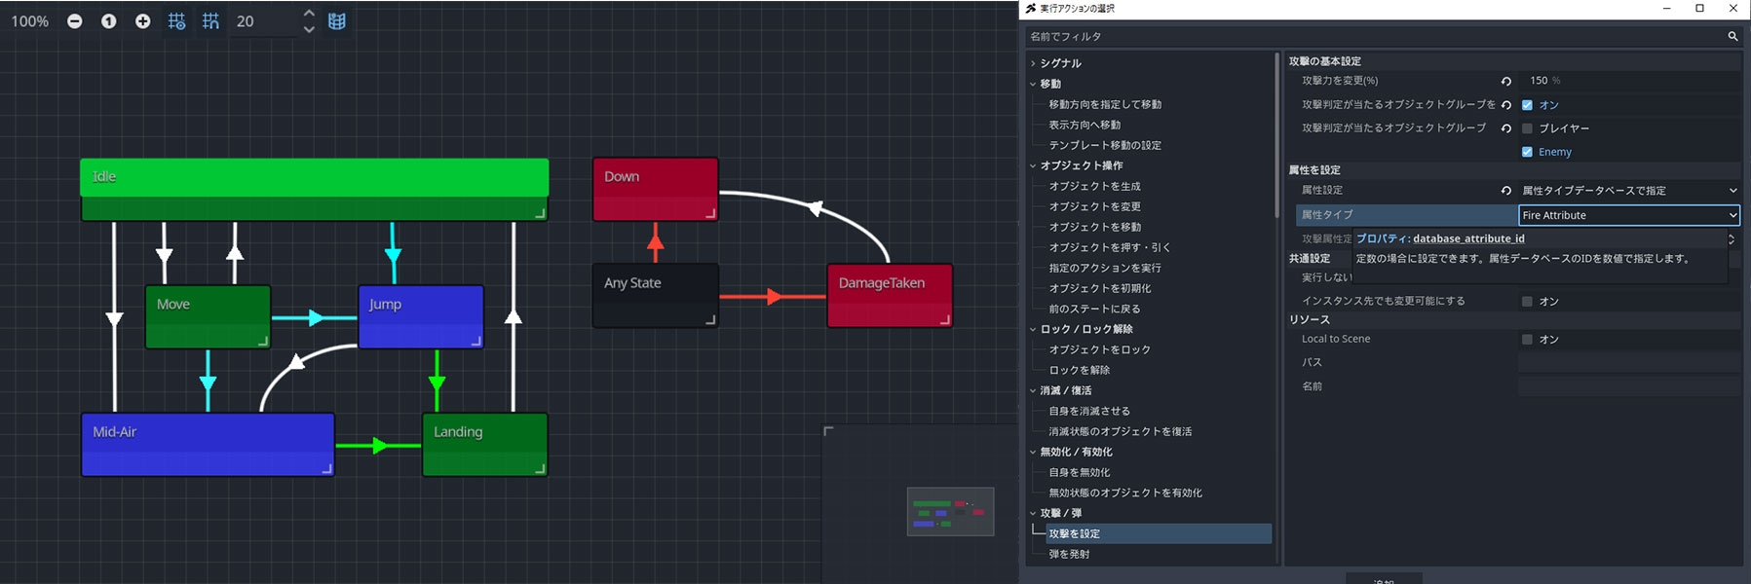The width and height of the screenshot is (1751, 584).
Task: Click the zoom out minus icon
Action: click(x=75, y=21)
